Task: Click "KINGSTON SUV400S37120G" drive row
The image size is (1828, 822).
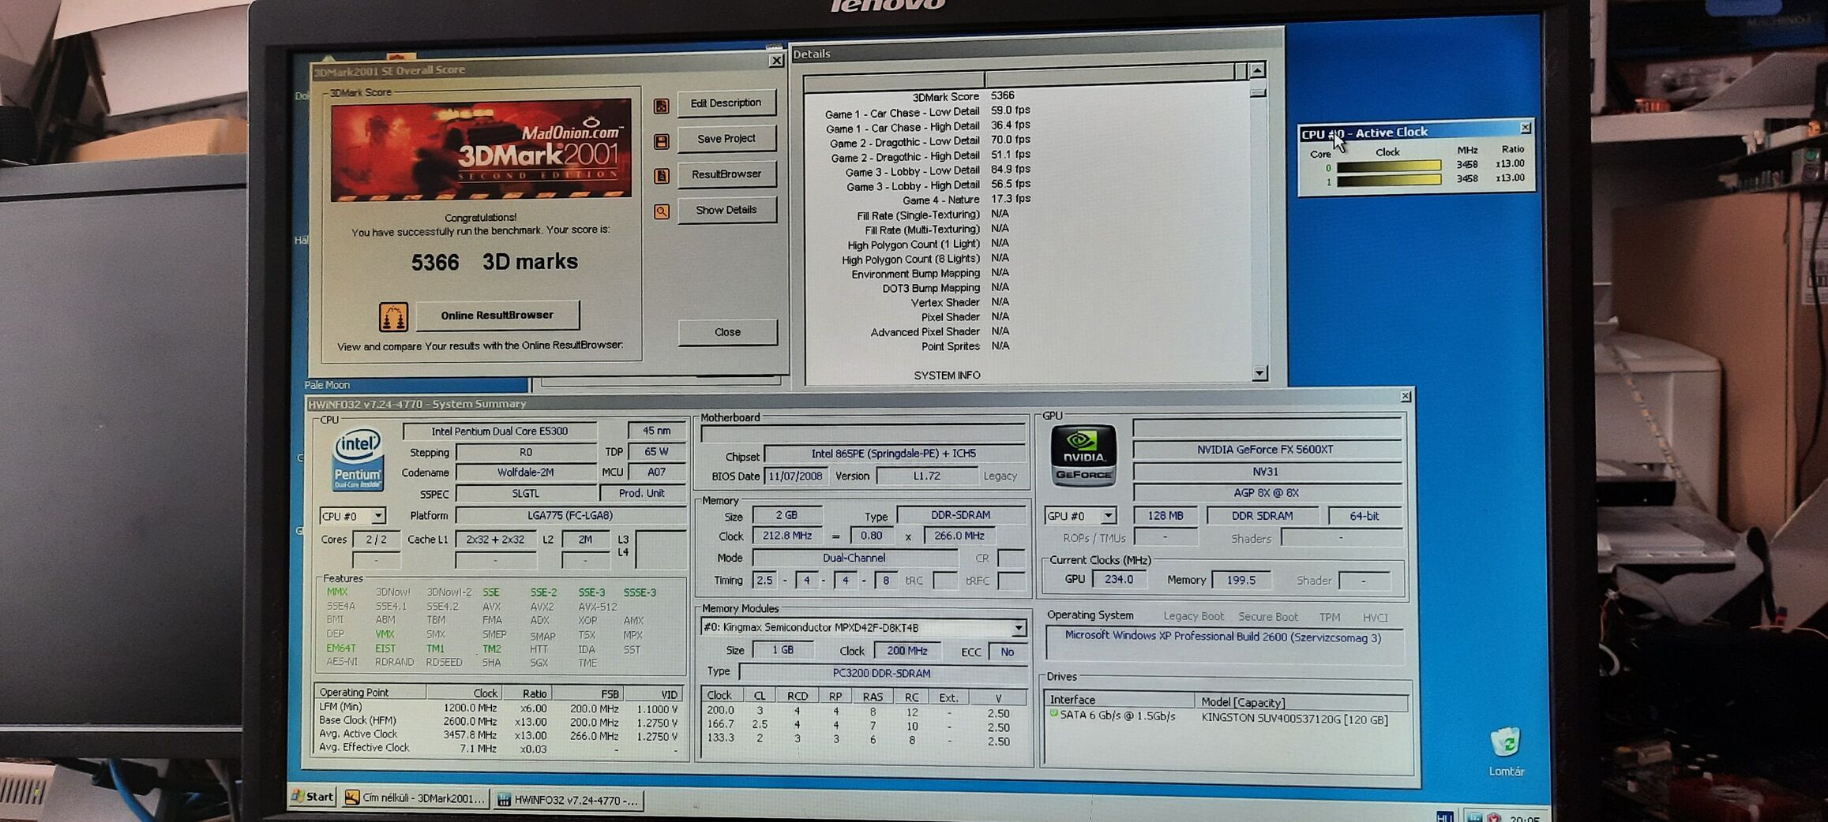Action: point(1227,719)
